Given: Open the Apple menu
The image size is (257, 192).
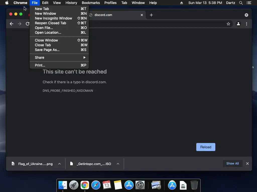Looking at the screenshot, I should coord(7,3).
